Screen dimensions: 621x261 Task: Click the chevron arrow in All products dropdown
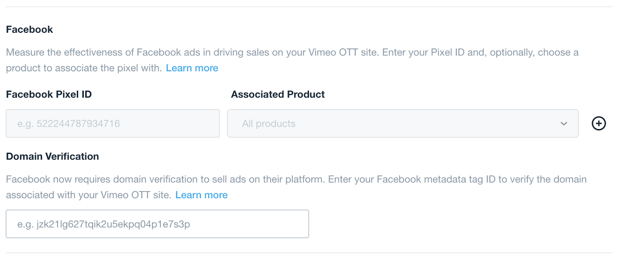click(564, 124)
